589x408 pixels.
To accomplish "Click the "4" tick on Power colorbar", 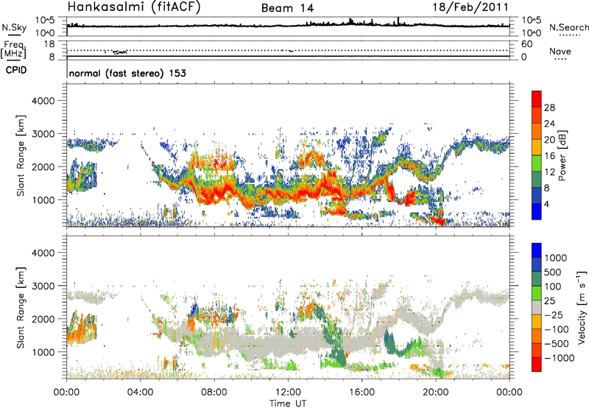I will click(547, 204).
